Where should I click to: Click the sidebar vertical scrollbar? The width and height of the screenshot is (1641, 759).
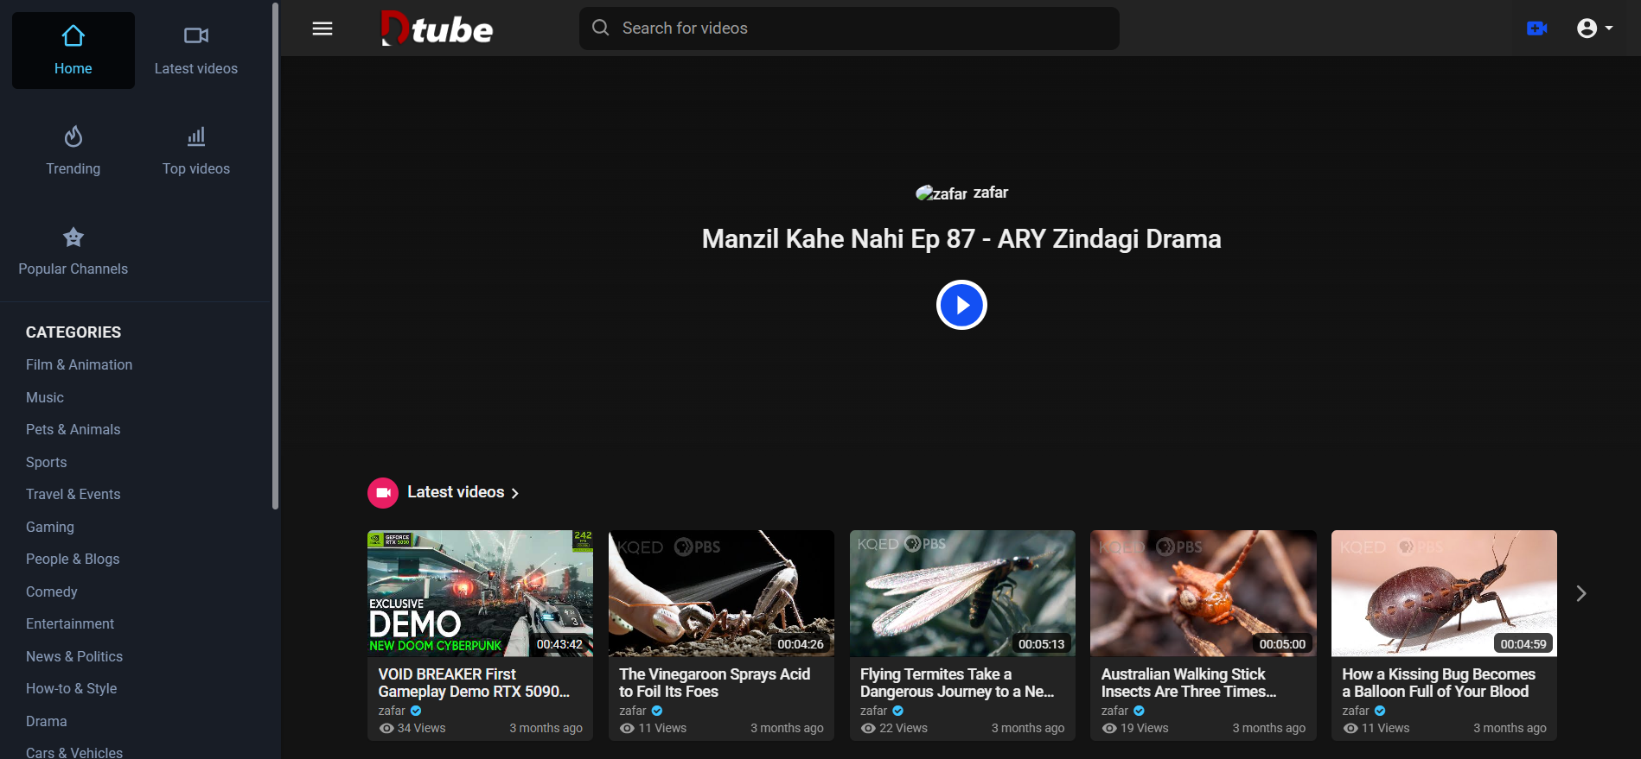276,256
